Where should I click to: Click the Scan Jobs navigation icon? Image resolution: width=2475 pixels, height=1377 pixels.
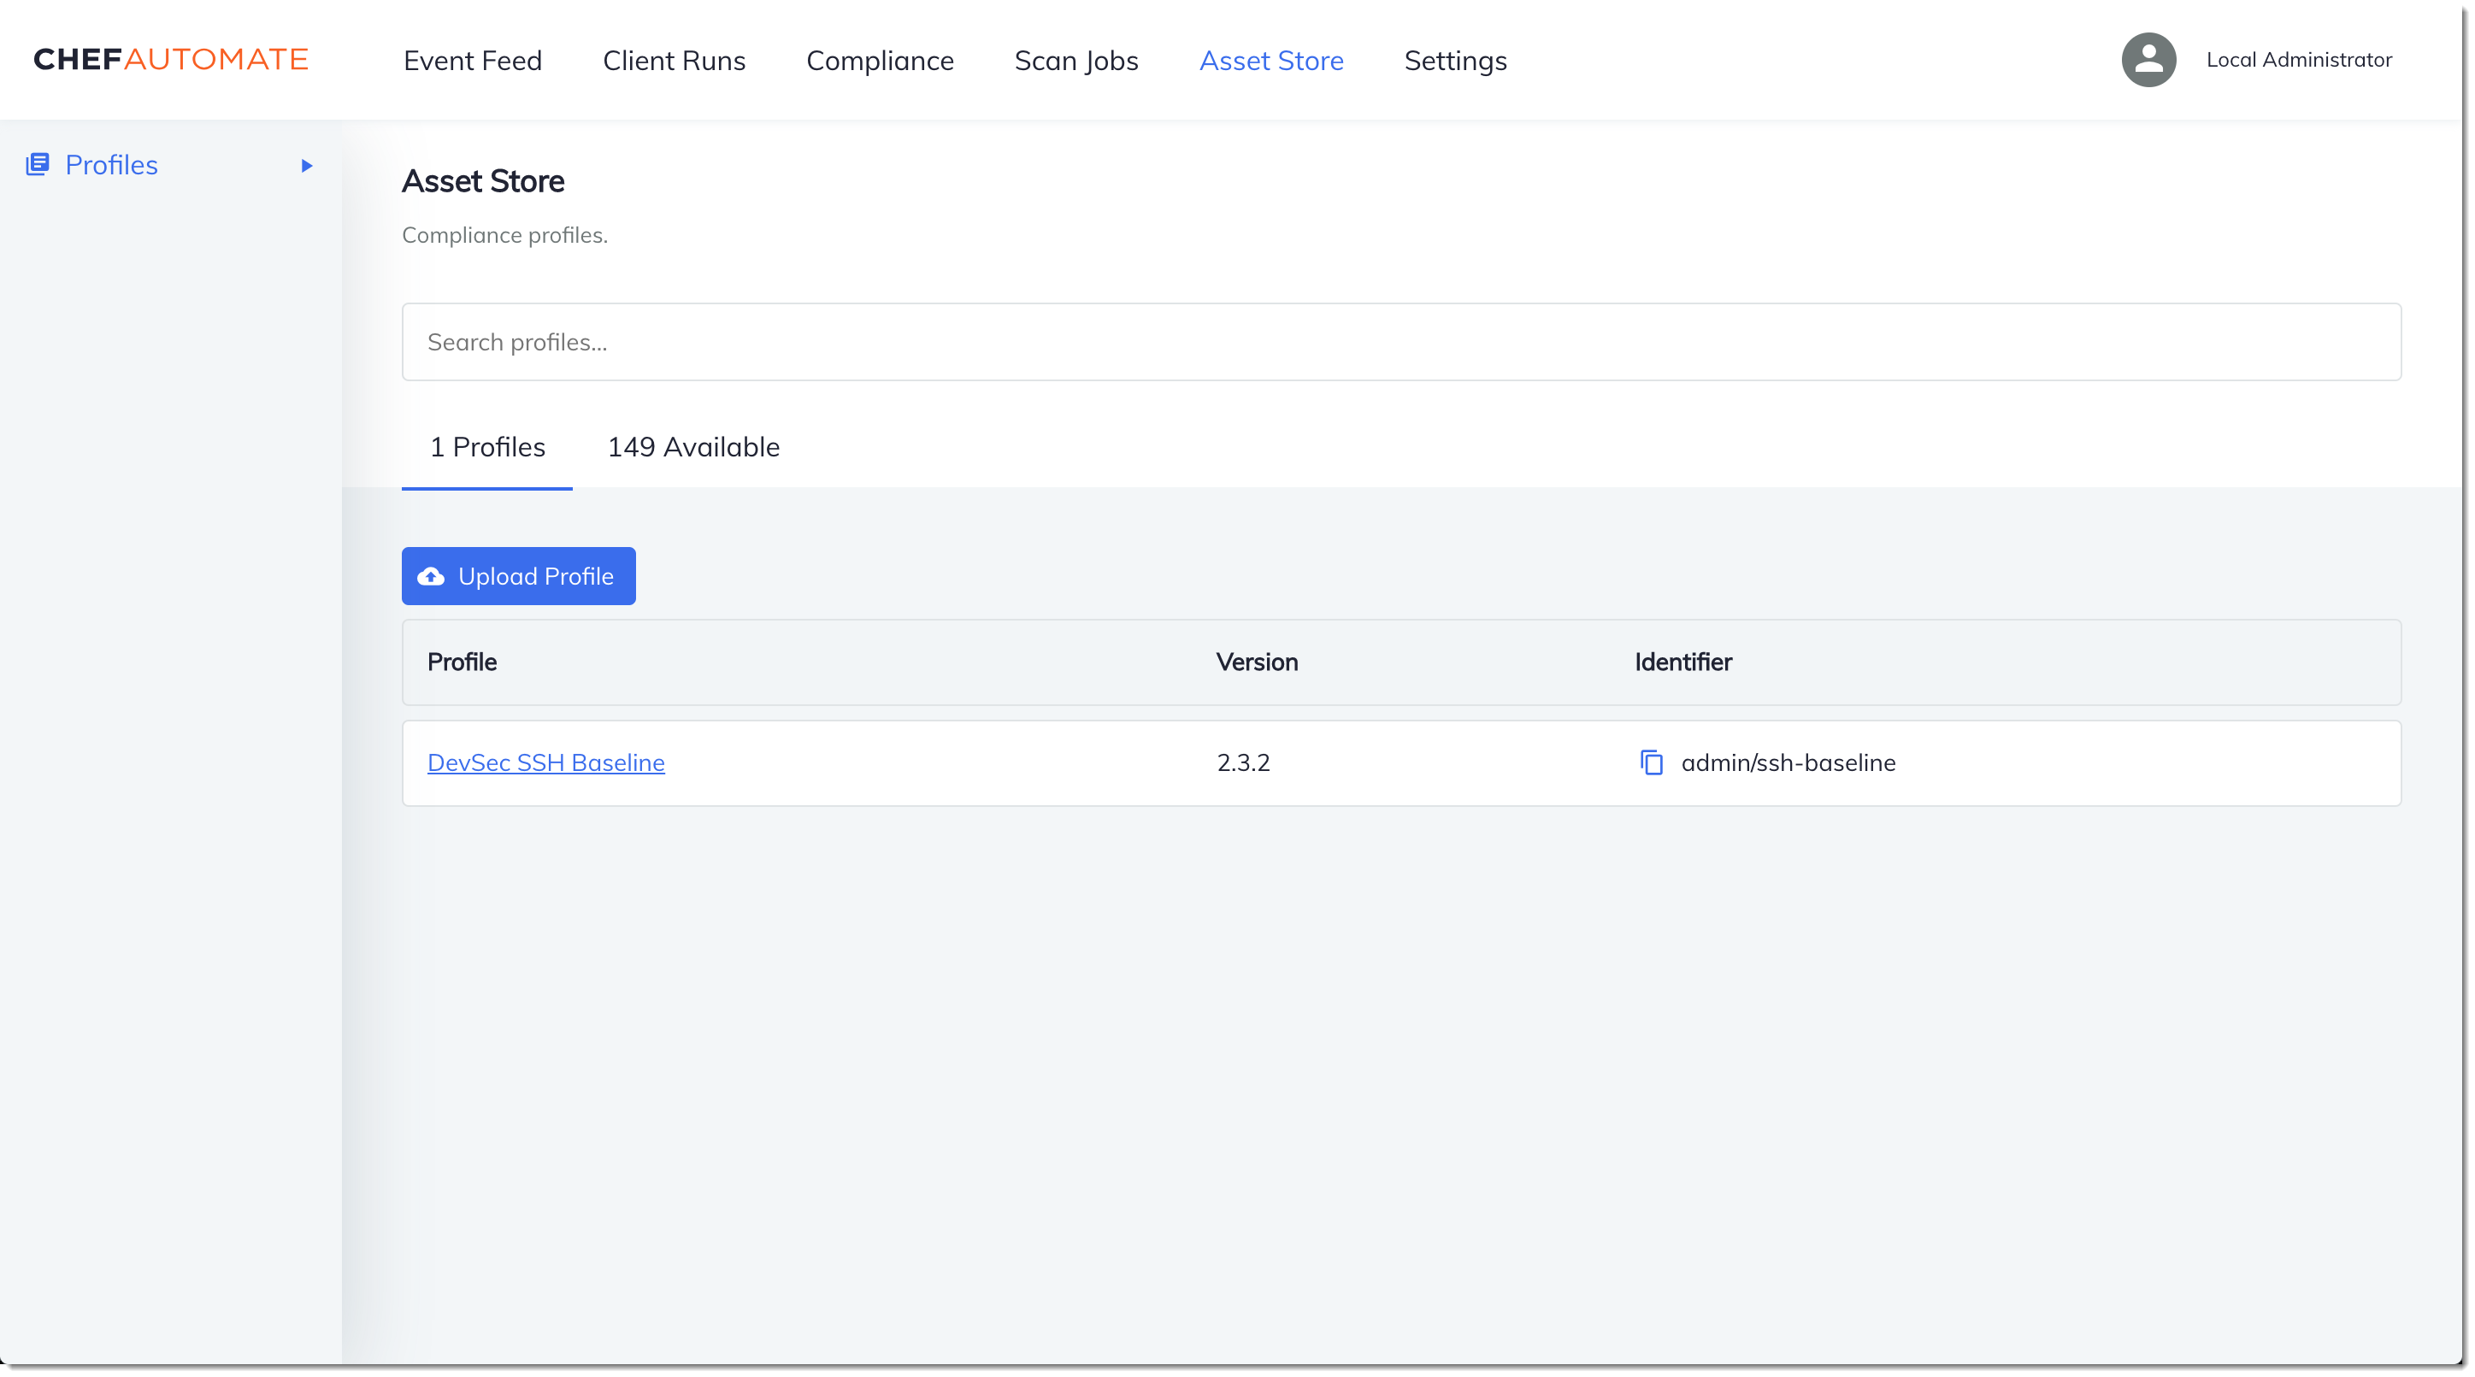tap(1075, 59)
